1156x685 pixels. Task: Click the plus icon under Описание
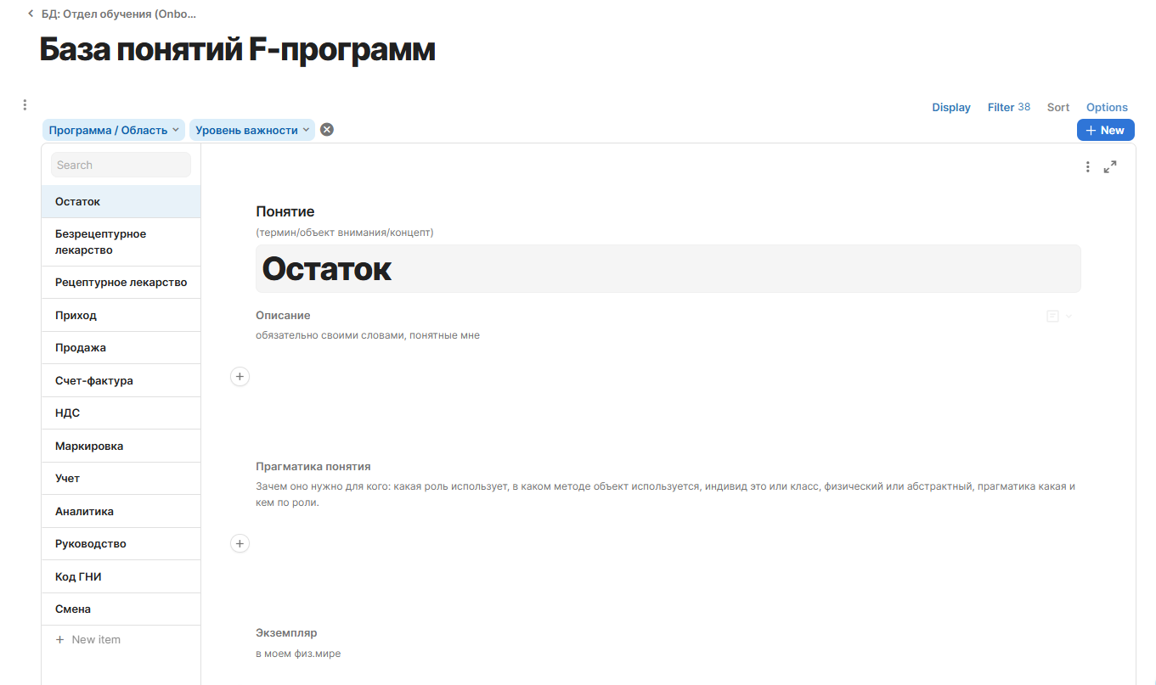click(x=240, y=376)
